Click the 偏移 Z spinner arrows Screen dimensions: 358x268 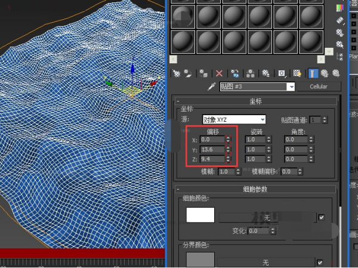coord(228,159)
